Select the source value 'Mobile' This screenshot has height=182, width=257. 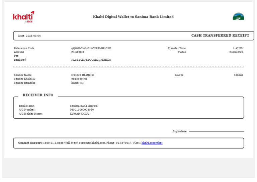click(x=239, y=75)
